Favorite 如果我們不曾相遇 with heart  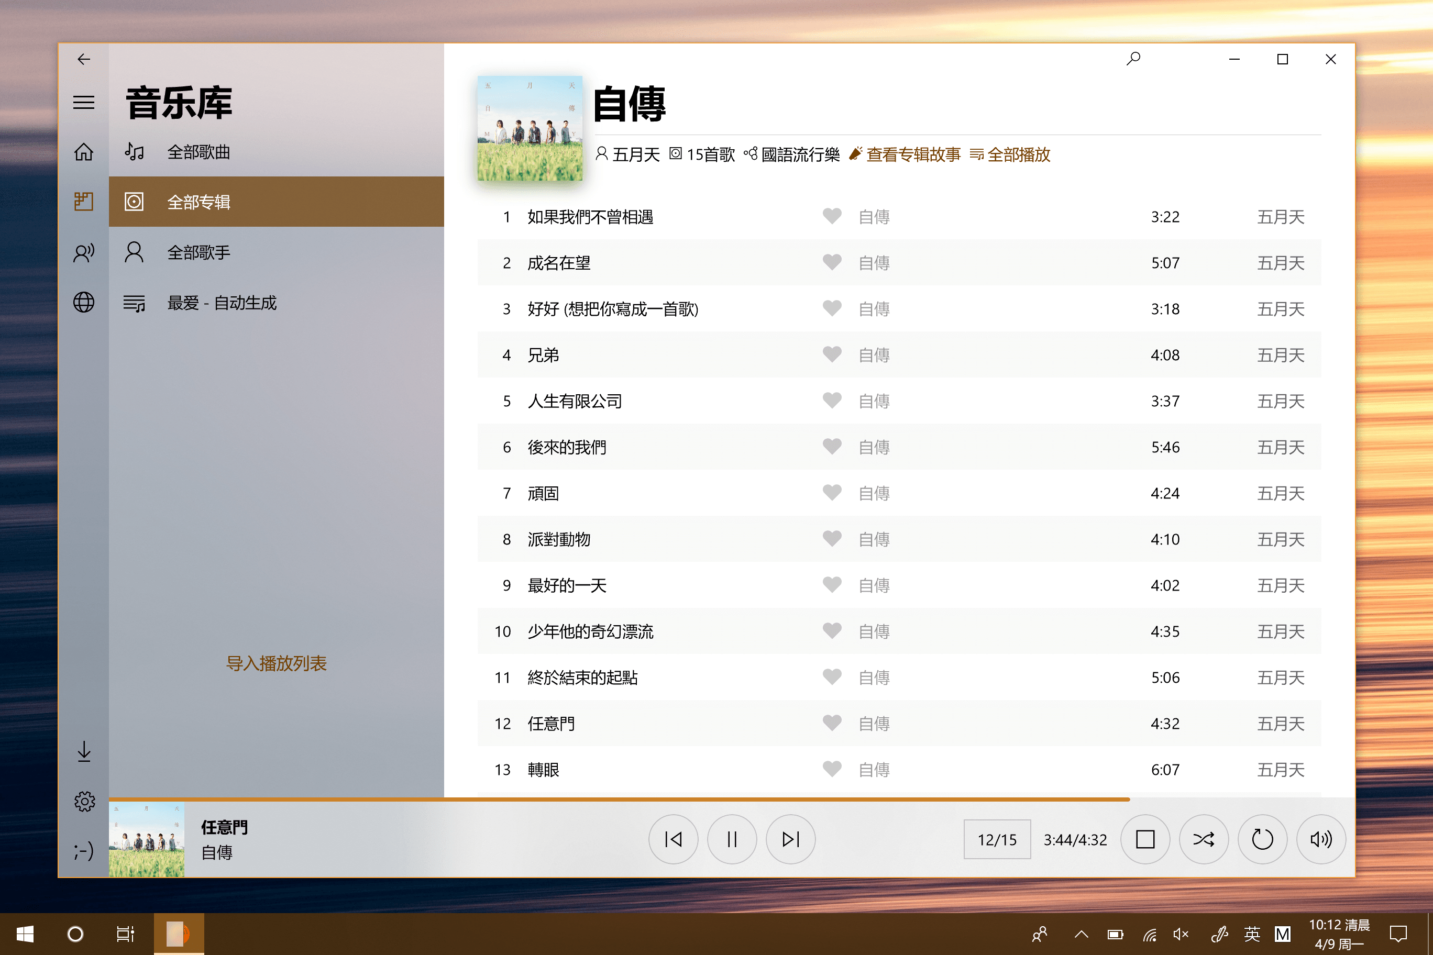[x=832, y=216]
